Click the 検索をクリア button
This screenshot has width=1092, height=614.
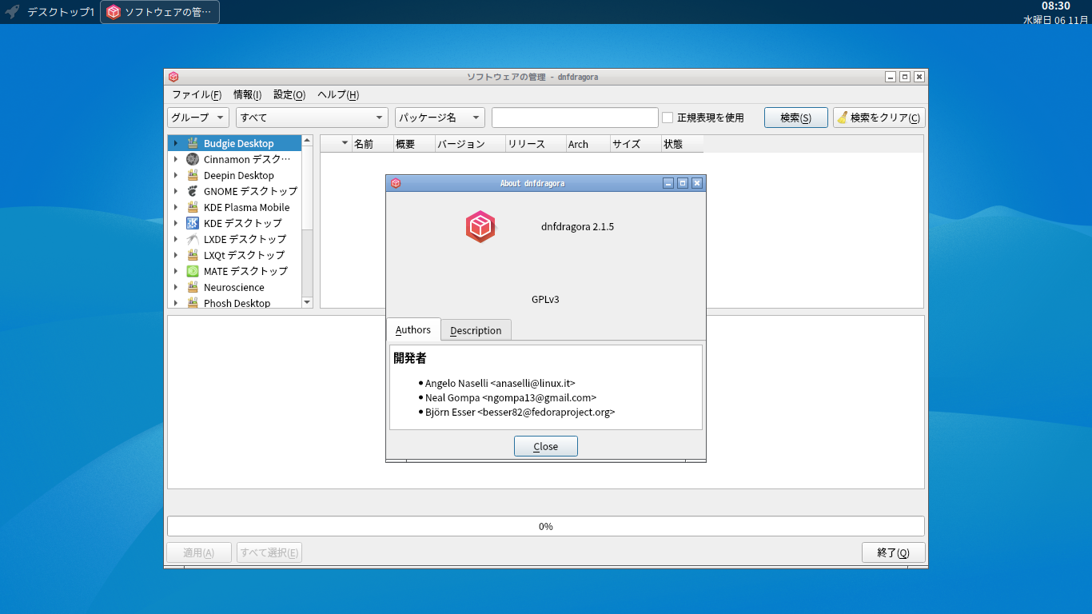(879, 118)
